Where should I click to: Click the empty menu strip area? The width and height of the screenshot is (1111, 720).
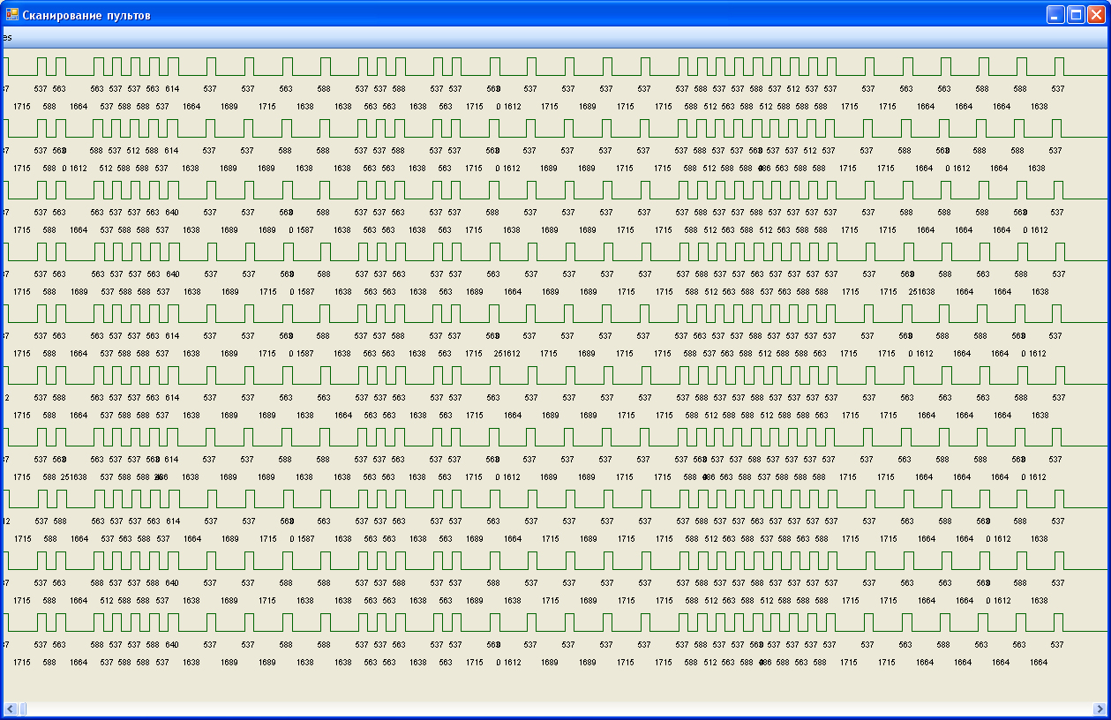(561, 37)
